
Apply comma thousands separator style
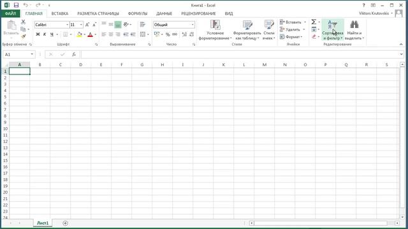pos(175,34)
